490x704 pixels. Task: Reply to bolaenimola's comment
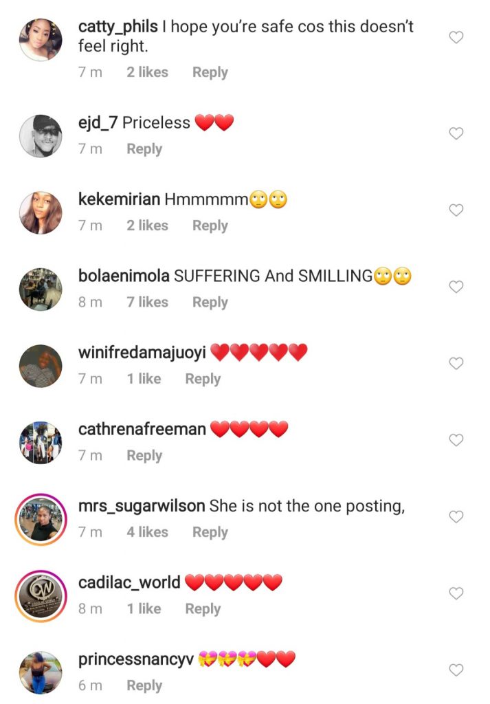(x=210, y=302)
